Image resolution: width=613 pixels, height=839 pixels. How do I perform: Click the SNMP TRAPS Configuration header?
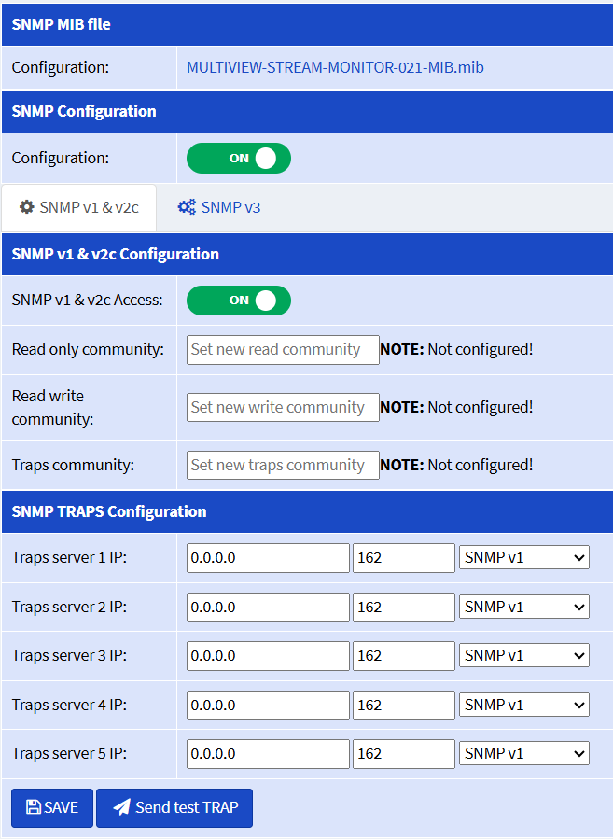[x=307, y=511]
